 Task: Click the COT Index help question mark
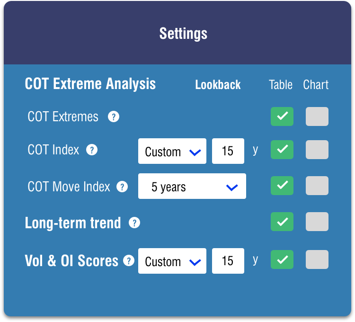click(92, 150)
